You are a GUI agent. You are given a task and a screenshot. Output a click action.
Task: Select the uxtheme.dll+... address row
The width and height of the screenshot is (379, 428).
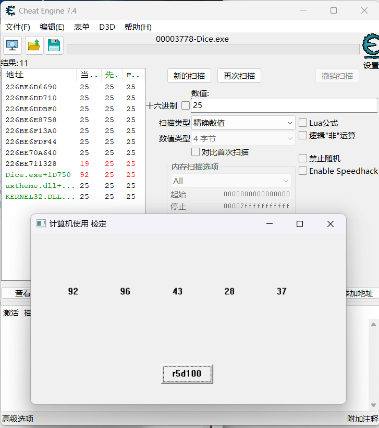click(x=73, y=186)
